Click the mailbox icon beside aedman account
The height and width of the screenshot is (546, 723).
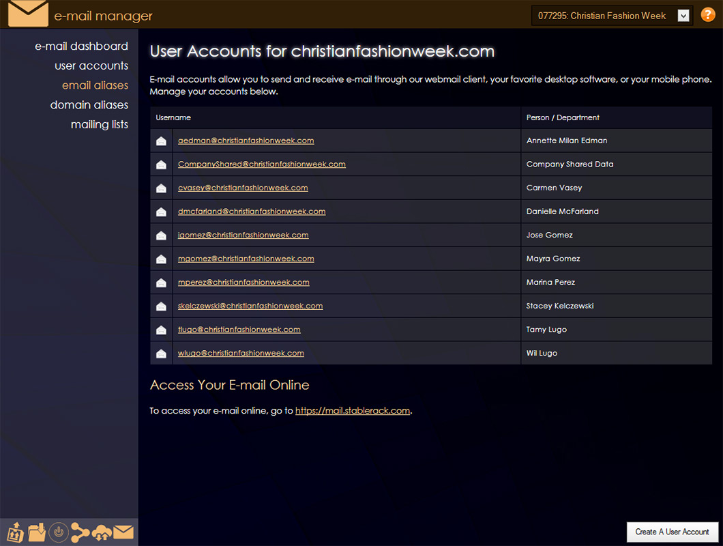click(161, 141)
